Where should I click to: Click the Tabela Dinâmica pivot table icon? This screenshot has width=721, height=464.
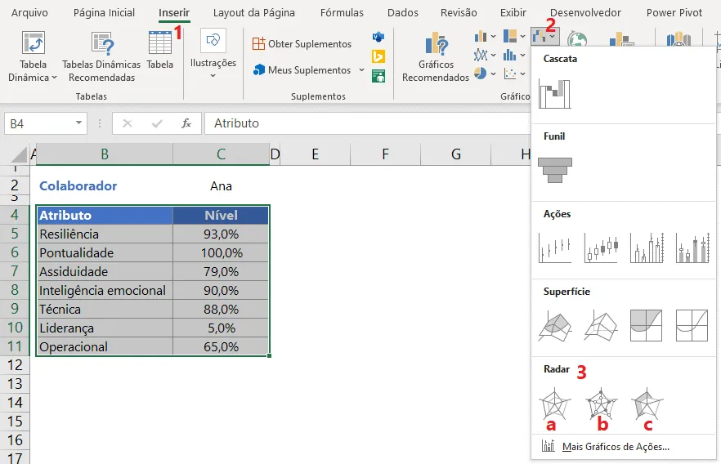click(x=33, y=43)
